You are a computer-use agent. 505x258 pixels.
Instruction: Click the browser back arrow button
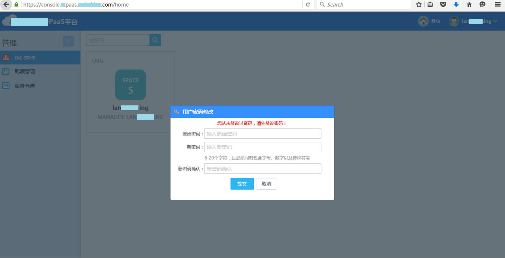point(6,5)
